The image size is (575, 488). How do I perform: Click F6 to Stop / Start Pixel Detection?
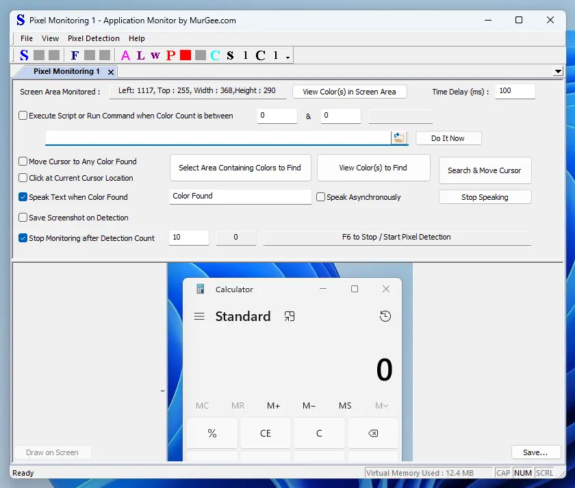(397, 237)
